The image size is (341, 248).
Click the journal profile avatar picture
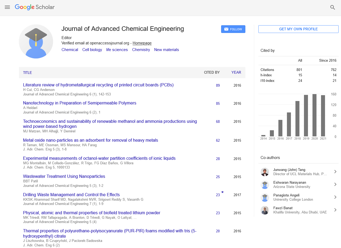pyautogui.click(x=36, y=41)
